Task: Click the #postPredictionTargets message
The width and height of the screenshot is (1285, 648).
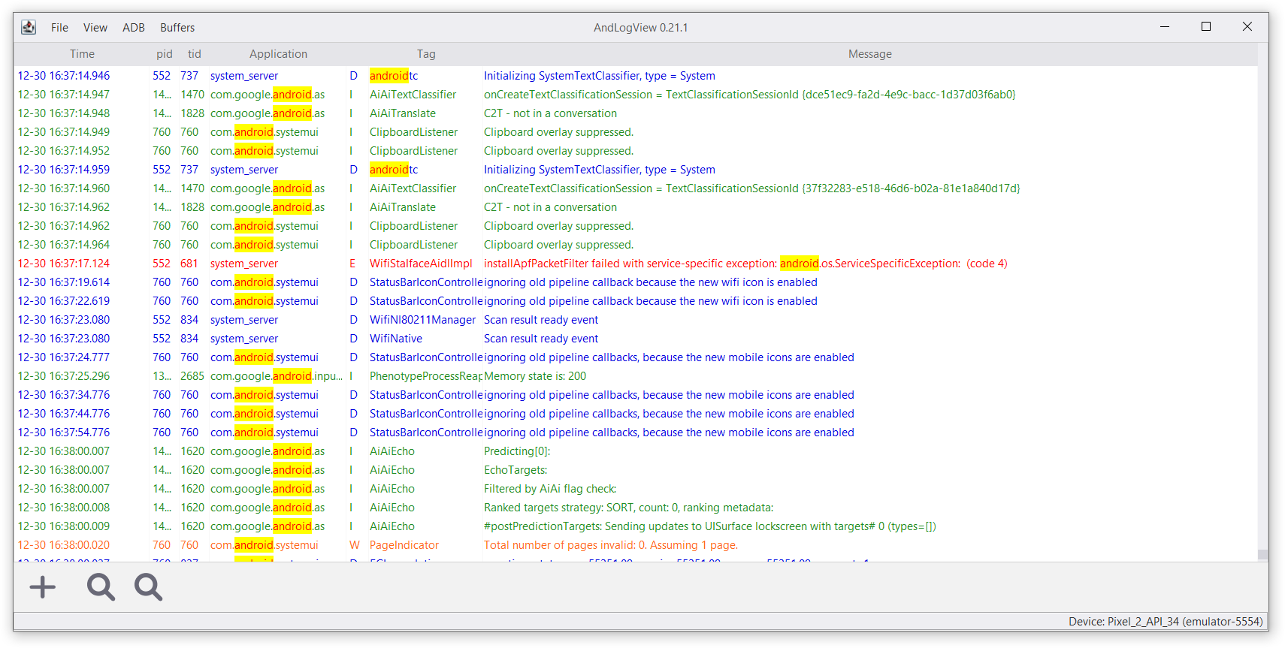Action: pos(710,526)
